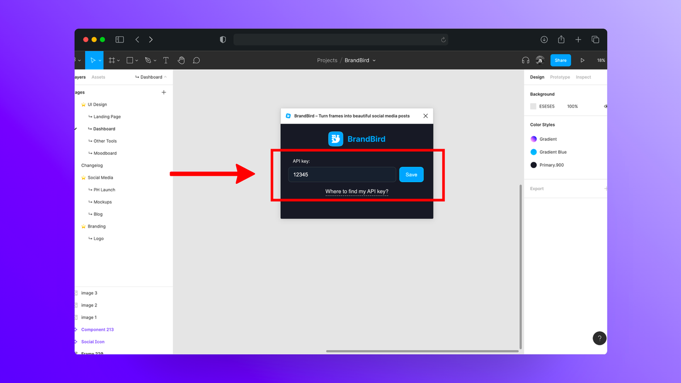
Task: Close the BrandBird plugin window
Action: tap(426, 116)
